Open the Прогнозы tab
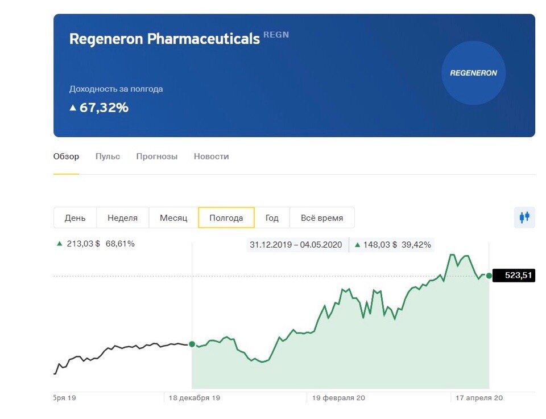This screenshot has width=546, height=419. [157, 157]
